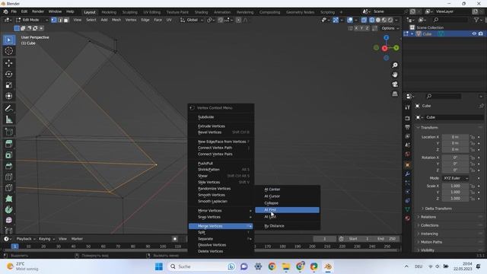Select the Poly Build tool

coord(8,199)
